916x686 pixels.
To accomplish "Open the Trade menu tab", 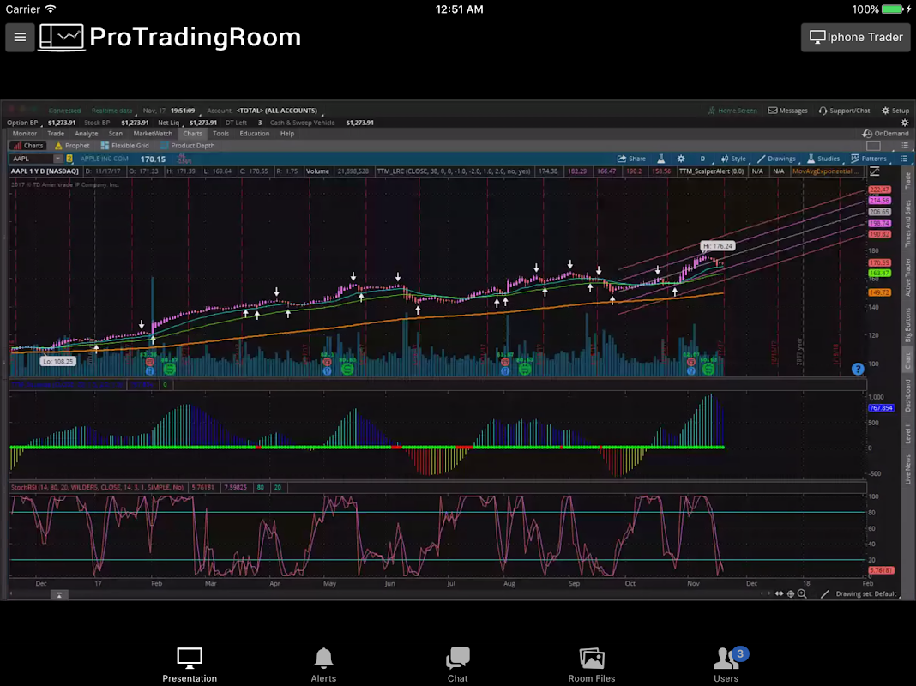I will 56,134.
